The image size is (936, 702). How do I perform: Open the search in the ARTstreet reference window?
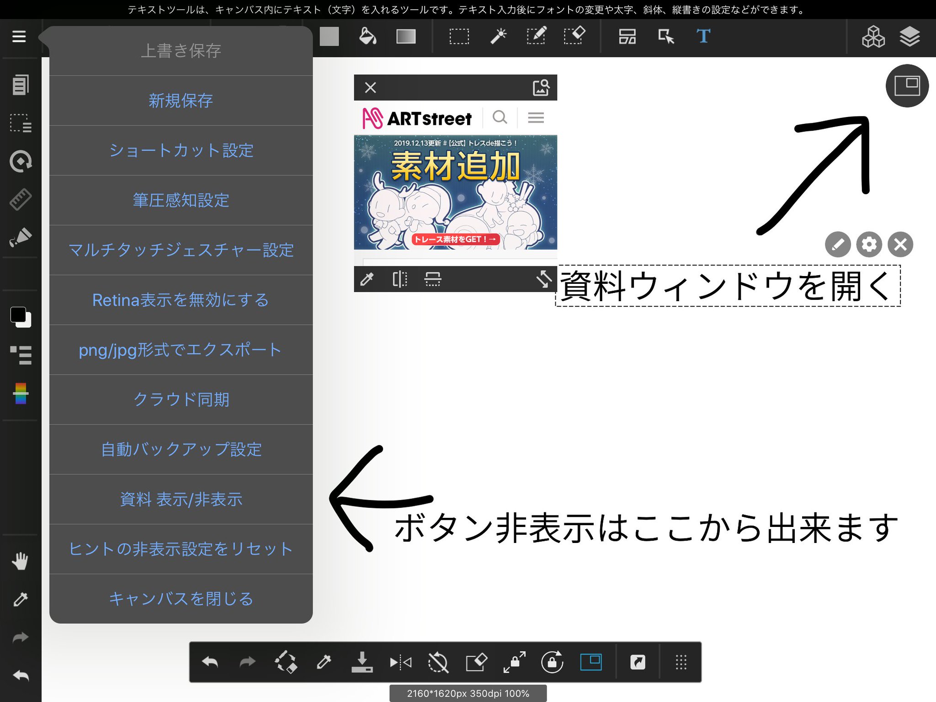500,117
